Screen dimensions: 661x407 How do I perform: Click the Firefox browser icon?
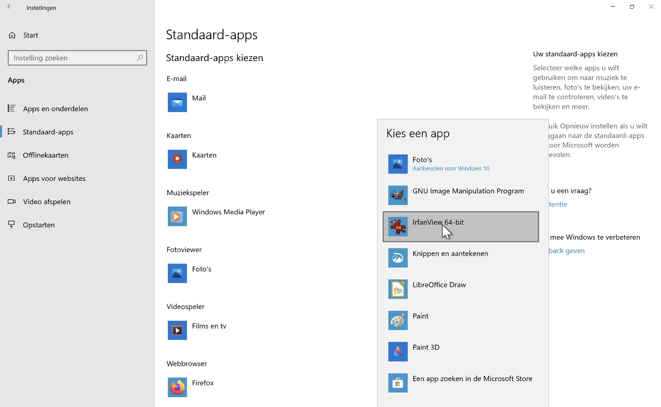click(x=177, y=387)
